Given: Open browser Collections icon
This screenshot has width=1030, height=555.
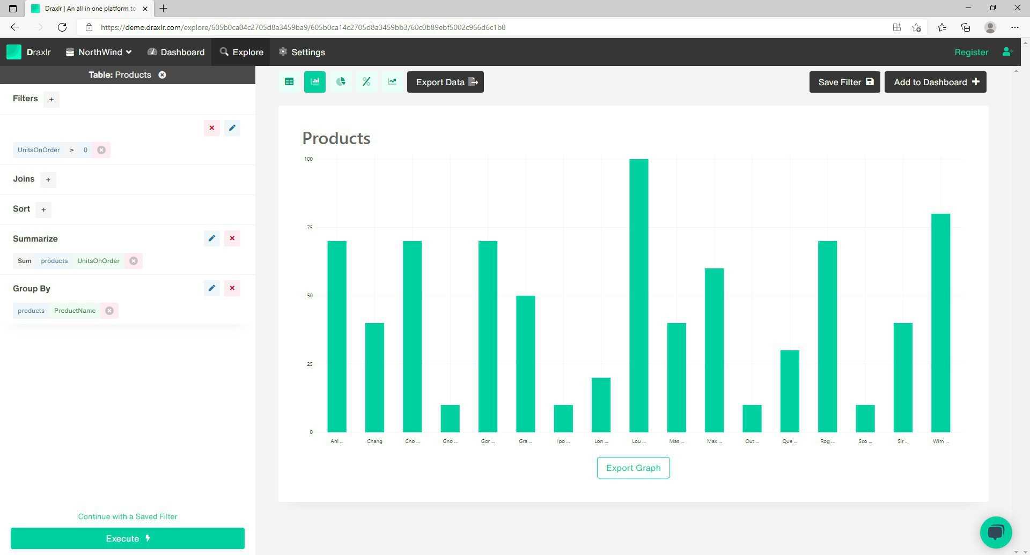Looking at the screenshot, I should tap(966, 27).
